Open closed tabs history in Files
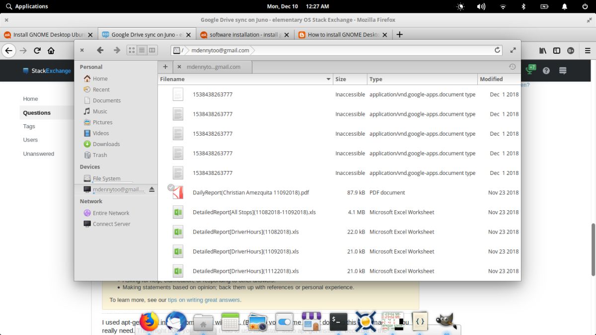This screenshot has width=596, height=335. (512, 67)
